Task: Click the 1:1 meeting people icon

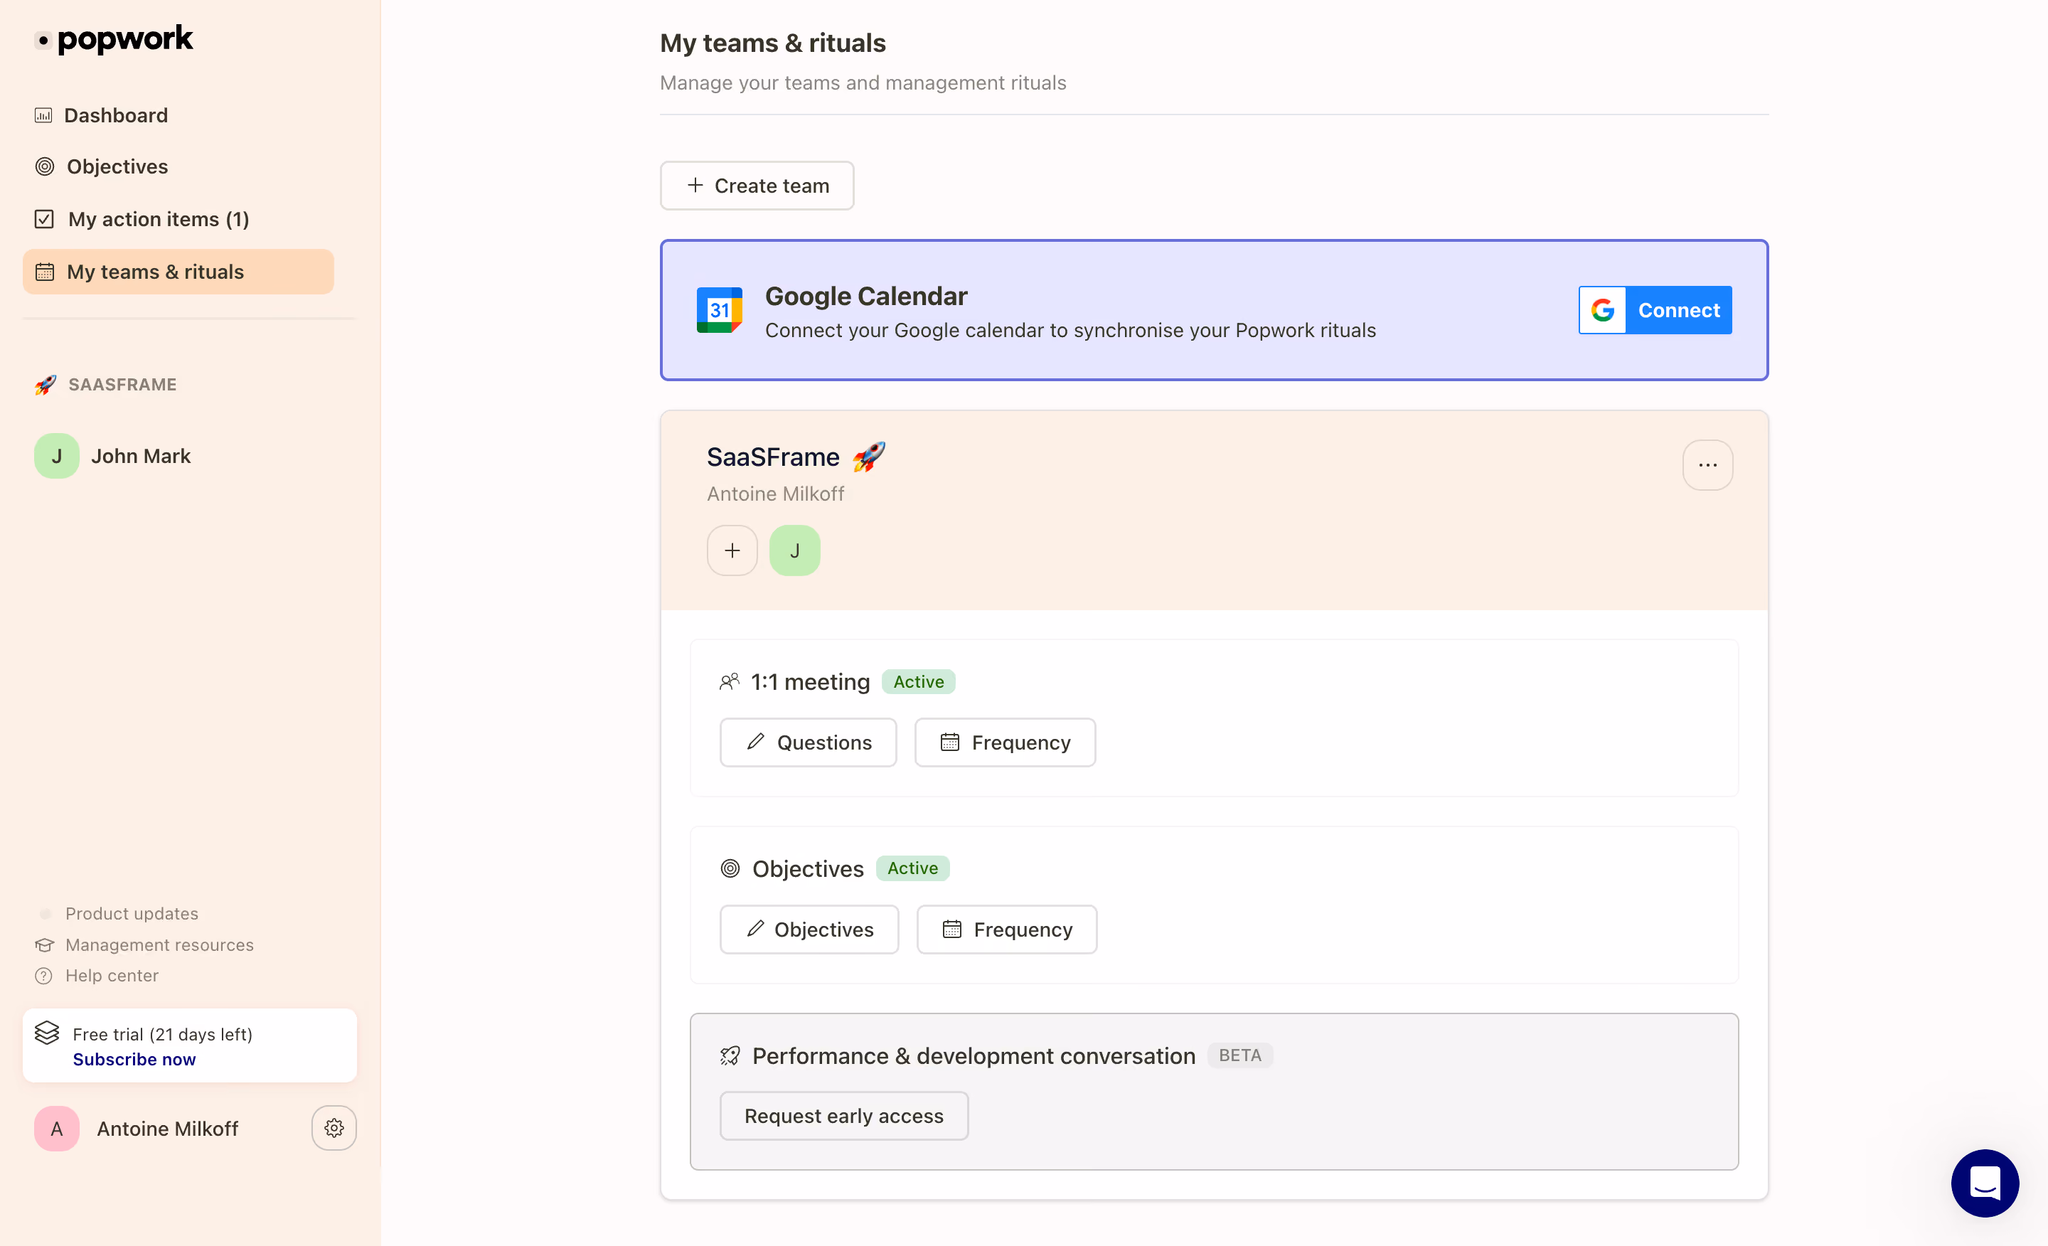Action: 730,683
